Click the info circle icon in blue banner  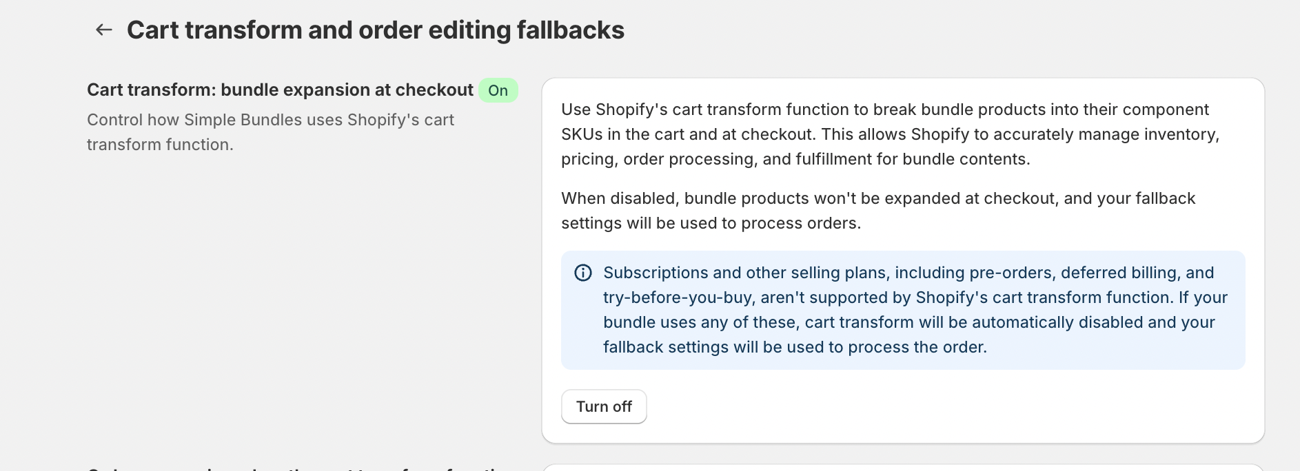(583, 273)
